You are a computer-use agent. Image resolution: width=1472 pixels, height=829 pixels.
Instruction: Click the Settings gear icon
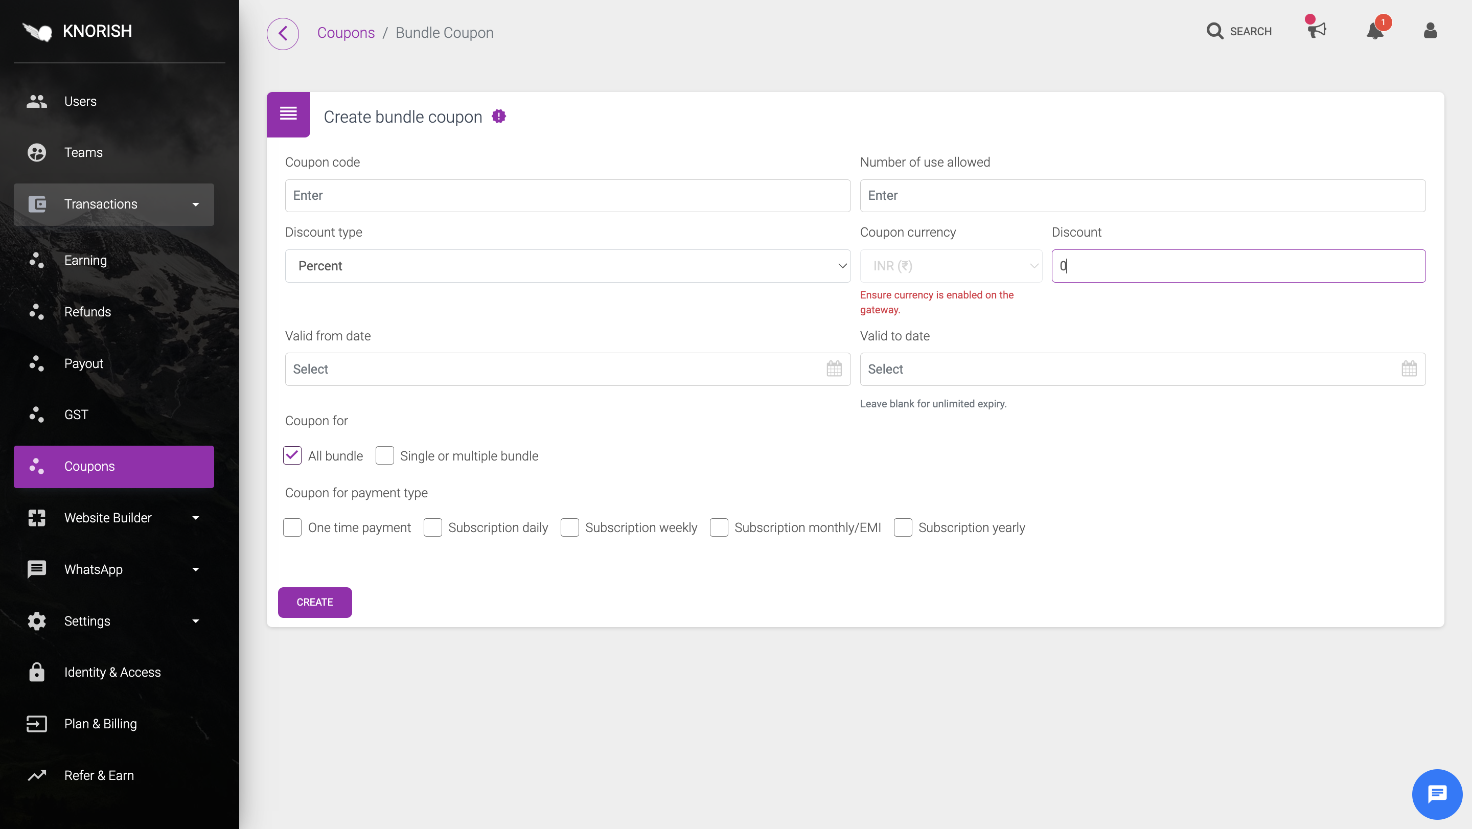point(37,620)
